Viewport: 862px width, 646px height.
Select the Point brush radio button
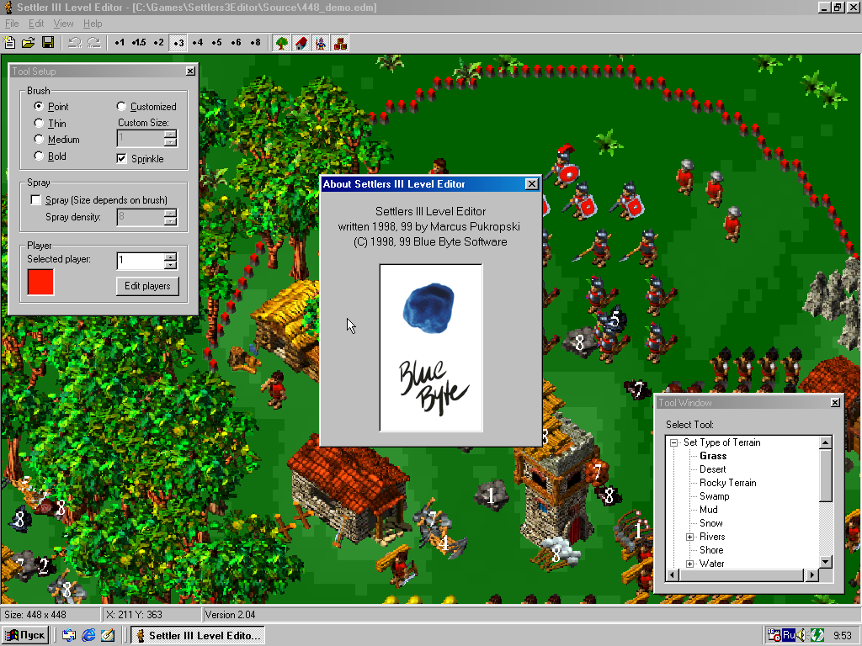point(39,106)
